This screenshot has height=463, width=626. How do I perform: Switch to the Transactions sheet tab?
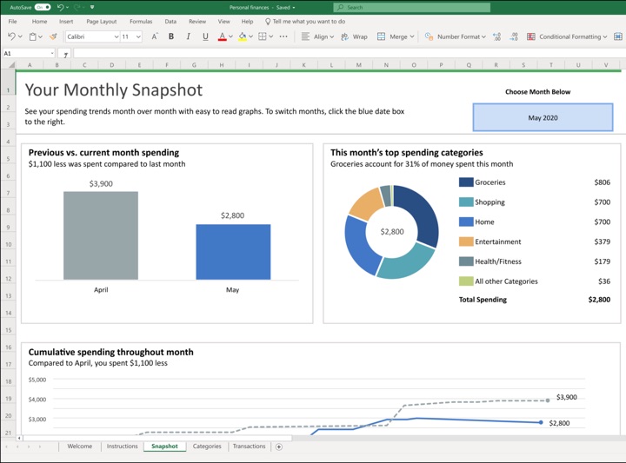pos(249,446)
